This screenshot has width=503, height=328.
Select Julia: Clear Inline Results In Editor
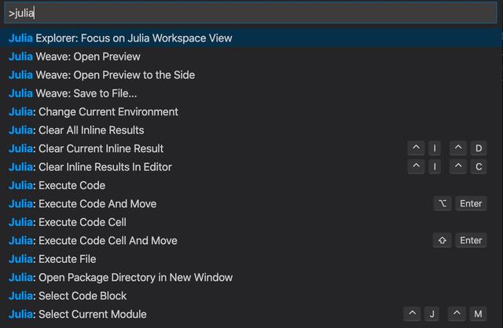[90, 167]
